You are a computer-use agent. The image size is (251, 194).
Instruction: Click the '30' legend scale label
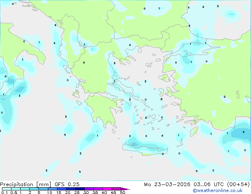pos(86,192)
